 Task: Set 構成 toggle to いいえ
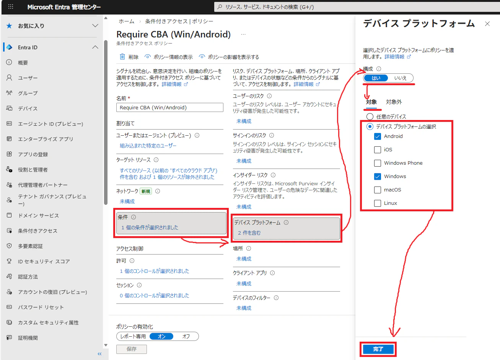point(401,78)
